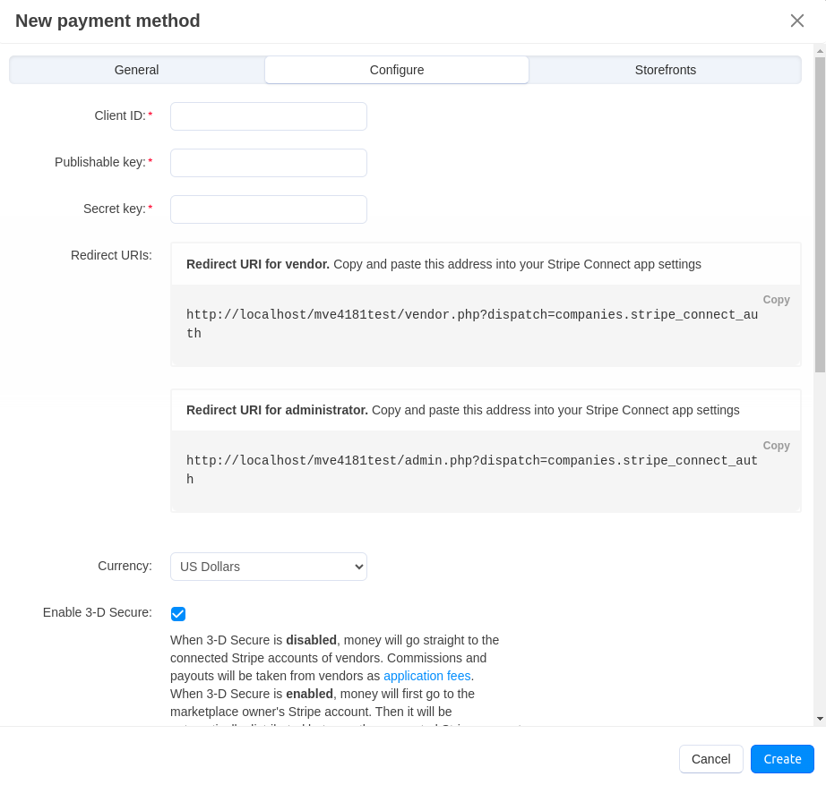Open the Storefronts tab
The image size is (826, 785).
click(x=666, y=70)
